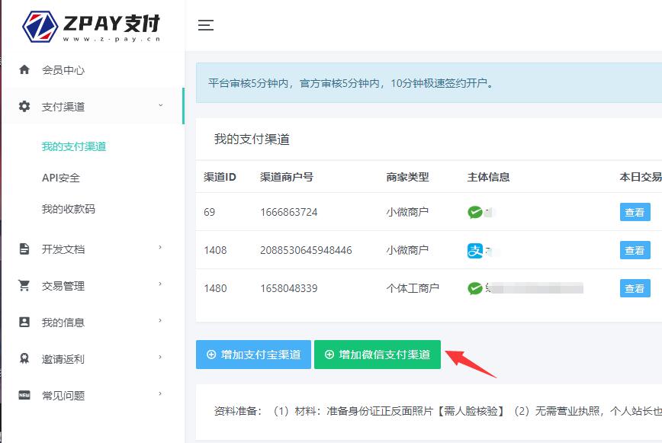Click the Alipay icon in channel 1408 row
Image resolution: width=662 pixels, height=443 pixels.
[x=475, y=250]
